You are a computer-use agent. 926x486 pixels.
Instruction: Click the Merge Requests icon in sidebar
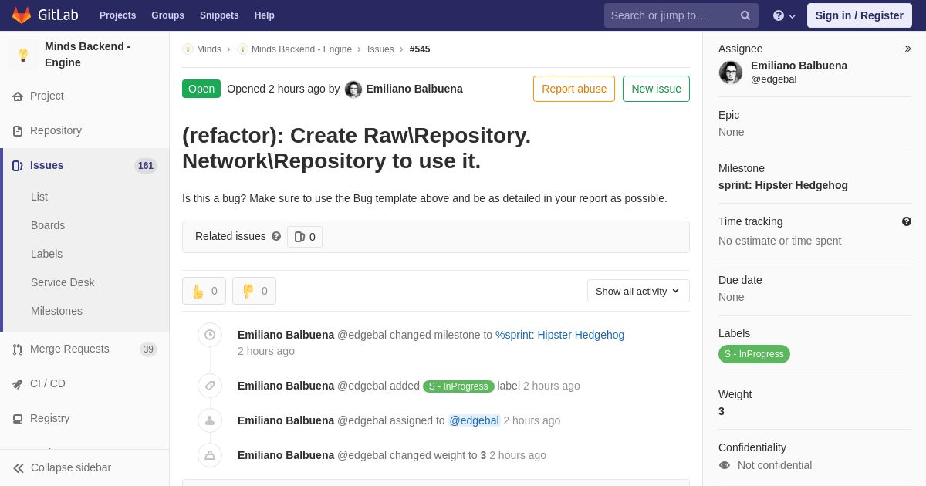pos(18,349)
